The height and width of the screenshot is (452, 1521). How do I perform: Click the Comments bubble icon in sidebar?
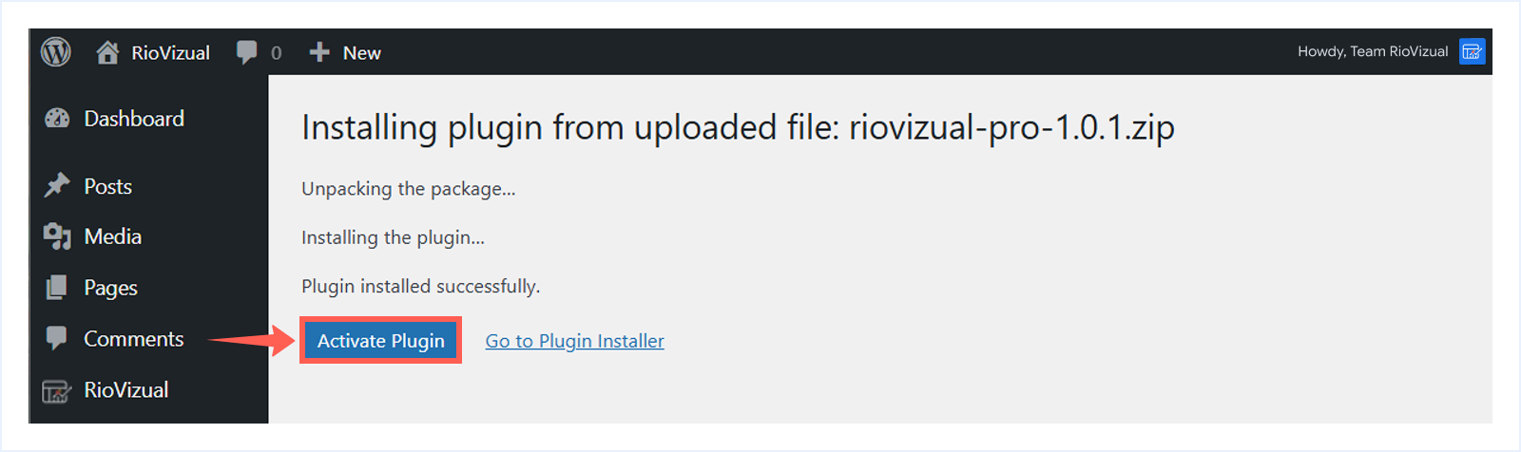point(57,338)
